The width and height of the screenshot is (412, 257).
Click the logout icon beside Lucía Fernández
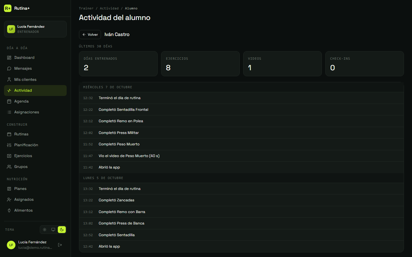pos(60,245)
